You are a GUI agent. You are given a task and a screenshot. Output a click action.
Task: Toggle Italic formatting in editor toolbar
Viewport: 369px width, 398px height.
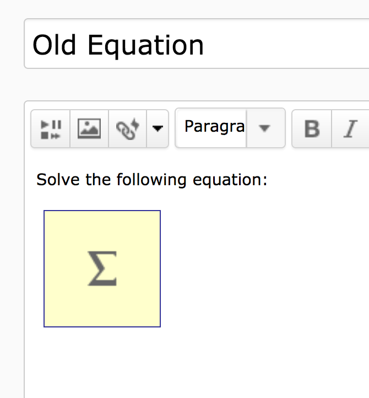pos(349,128)
